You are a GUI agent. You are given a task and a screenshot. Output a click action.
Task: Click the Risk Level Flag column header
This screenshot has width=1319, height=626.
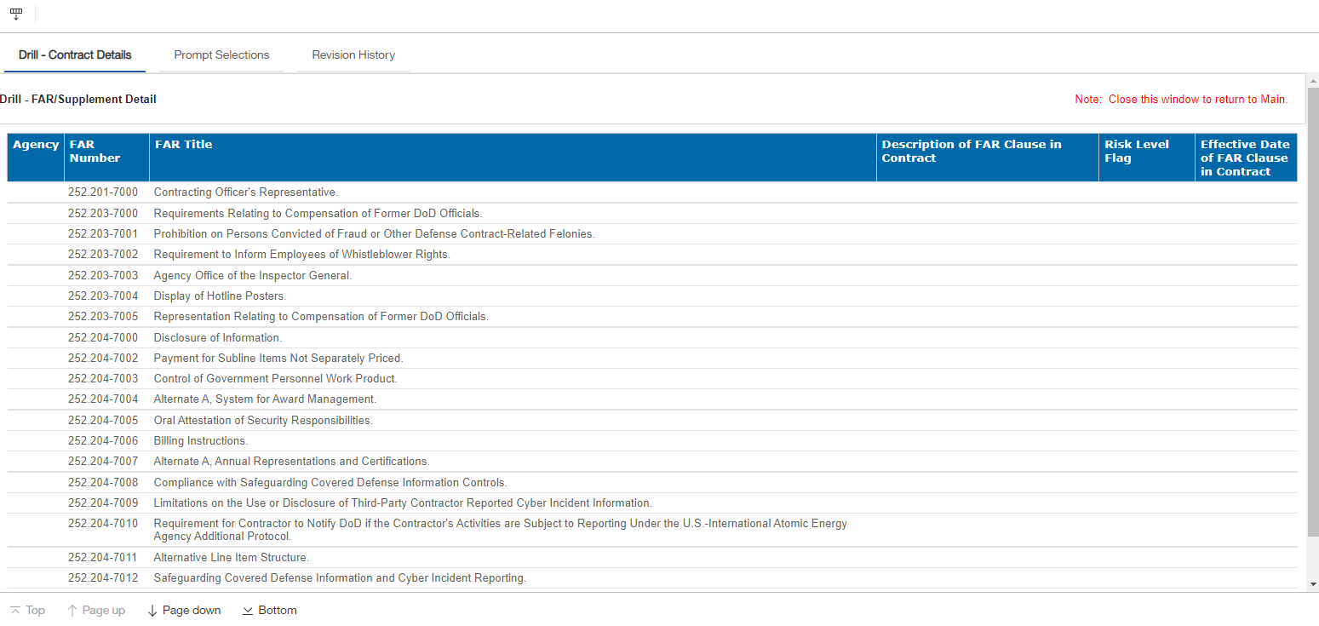(x=1137, y=152)
